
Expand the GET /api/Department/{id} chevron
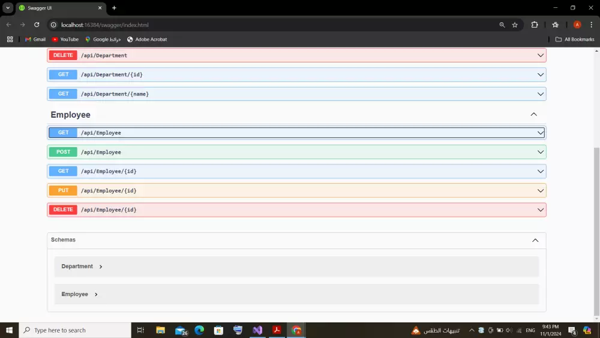541,74
